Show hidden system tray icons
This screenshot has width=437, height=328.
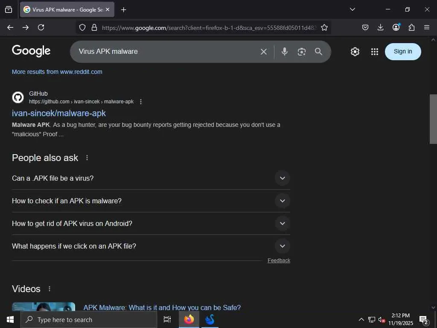[x=361, y=319]
